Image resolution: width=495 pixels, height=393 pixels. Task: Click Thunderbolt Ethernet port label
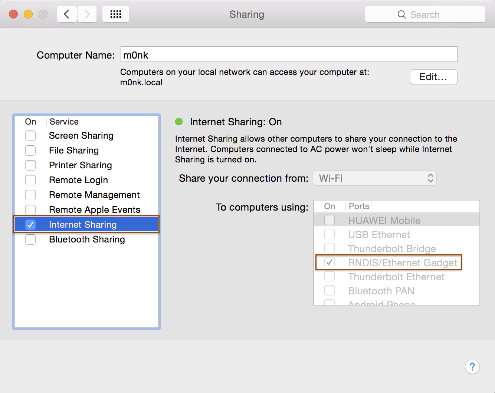[x=396, y=277]
